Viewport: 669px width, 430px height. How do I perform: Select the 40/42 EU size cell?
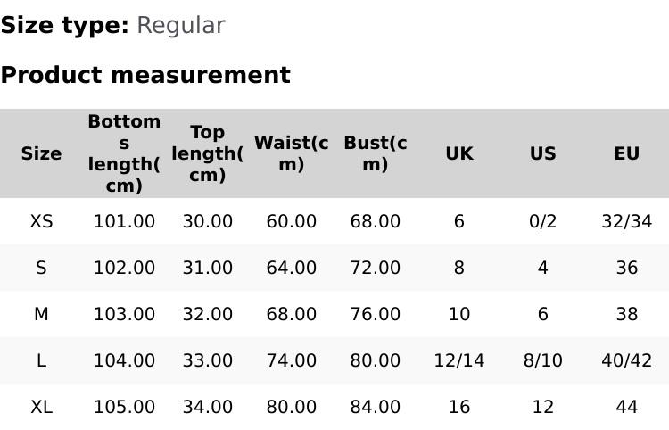[x=626, y=360]
